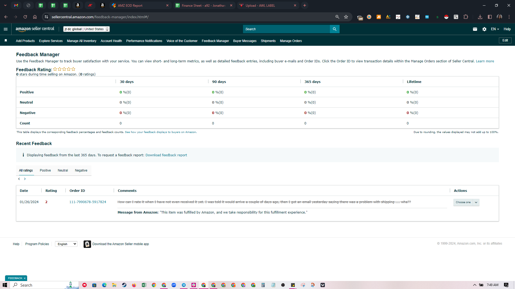Click the magnifier search button in Seller Central
This screenshot has width=515, height=289.
coord(334,29)
